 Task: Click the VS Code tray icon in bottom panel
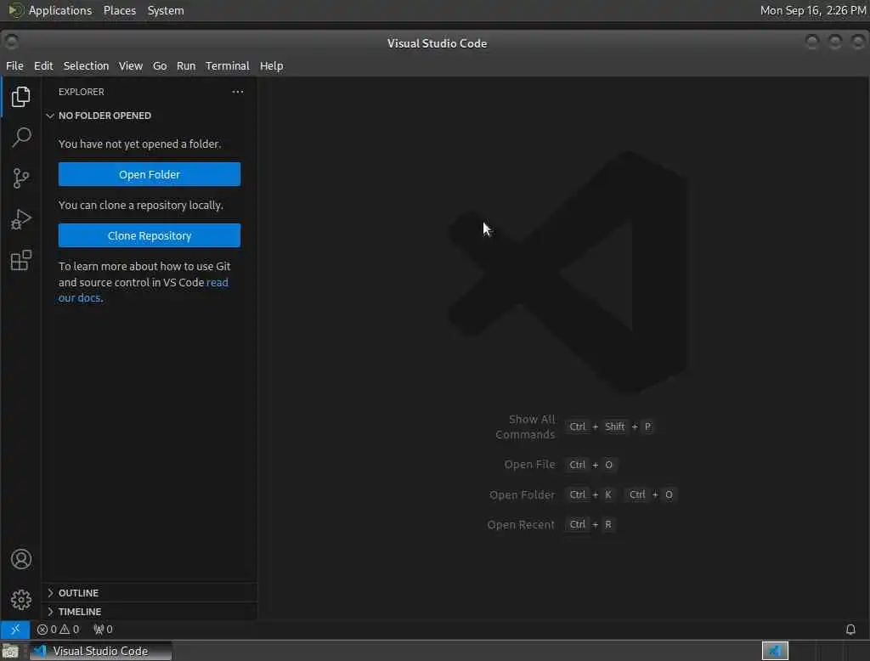775,651
